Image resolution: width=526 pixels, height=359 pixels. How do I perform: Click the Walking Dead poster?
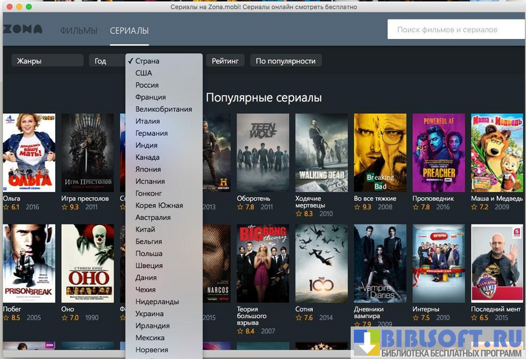pos(321,153)
